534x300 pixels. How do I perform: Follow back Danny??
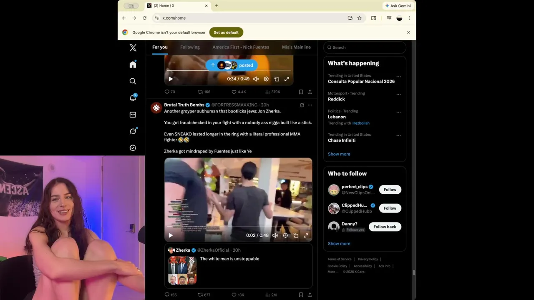385,227
